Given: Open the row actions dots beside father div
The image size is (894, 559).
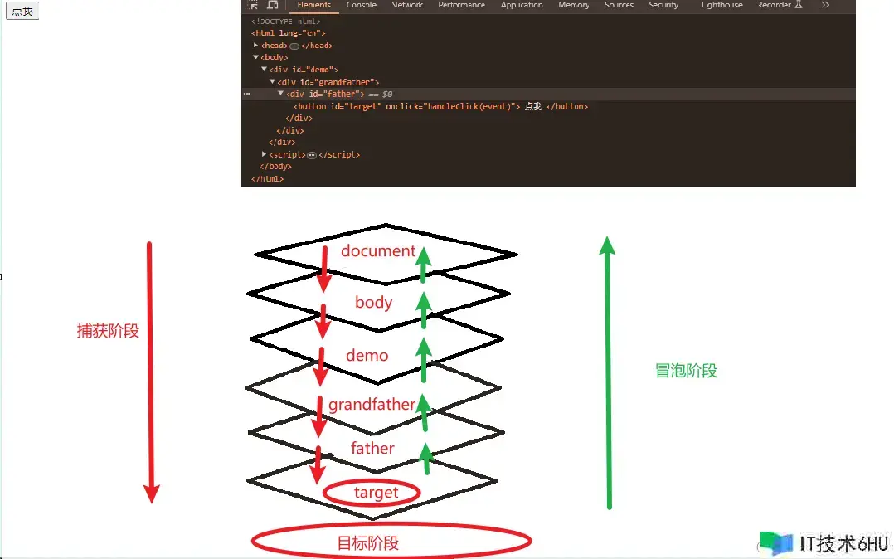Looking at the screenshot, I should (247, 94).
